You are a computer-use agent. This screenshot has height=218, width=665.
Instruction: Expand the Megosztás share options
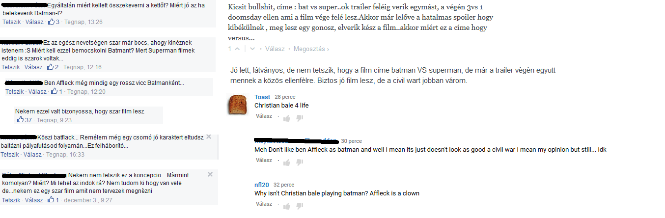(311, 49)
